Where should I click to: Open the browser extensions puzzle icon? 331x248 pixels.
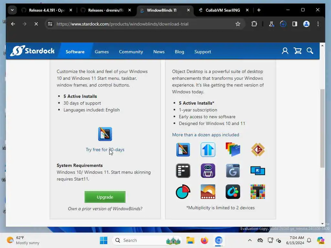[254, 24]
